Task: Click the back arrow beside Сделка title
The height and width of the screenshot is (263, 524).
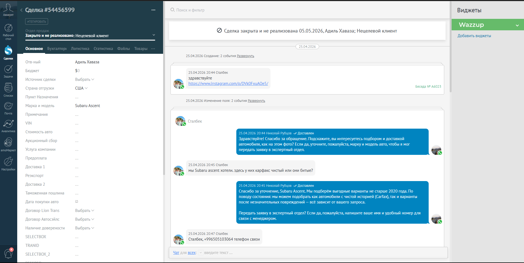Action: point(21,10)
